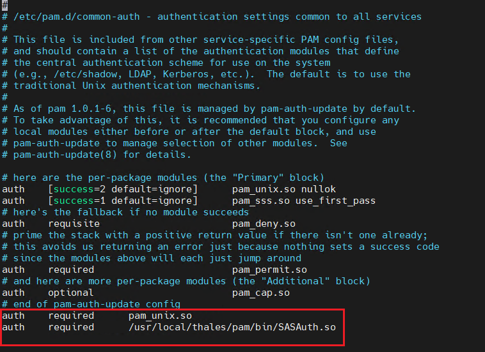
Task: Click the pam_deny.so module name
Action: (264, 224)
